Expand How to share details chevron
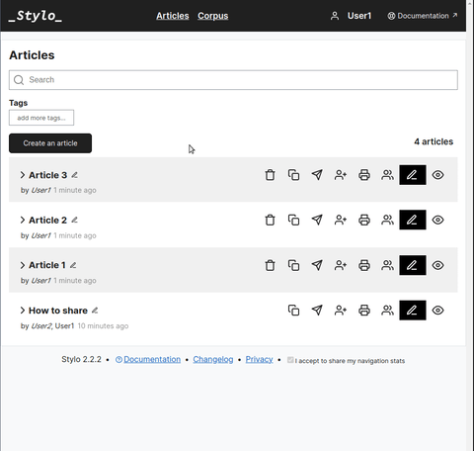 23,311
